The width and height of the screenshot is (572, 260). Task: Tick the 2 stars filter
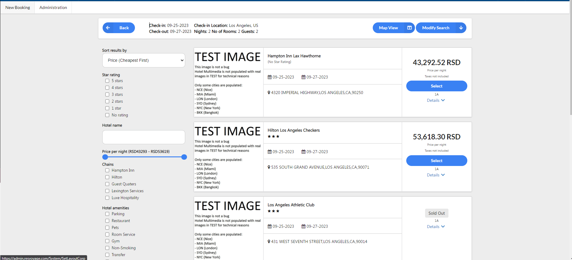point(107,101)
